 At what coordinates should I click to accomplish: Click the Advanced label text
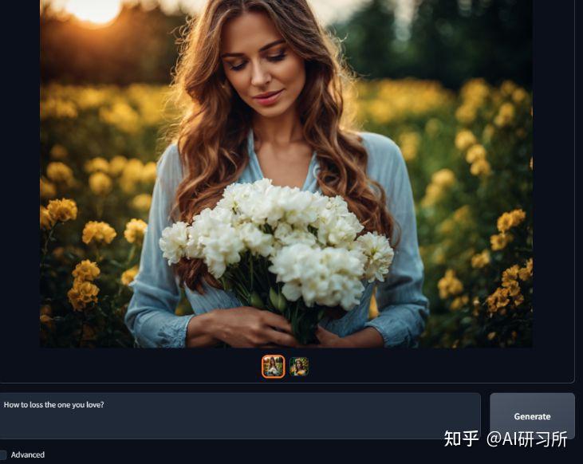click(27, 454)
